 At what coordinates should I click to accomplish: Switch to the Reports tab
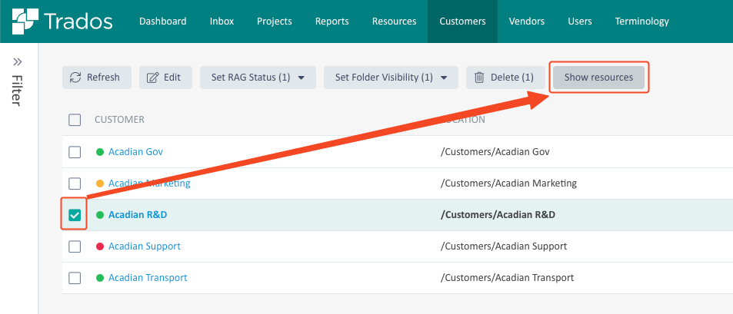point(332,21)
